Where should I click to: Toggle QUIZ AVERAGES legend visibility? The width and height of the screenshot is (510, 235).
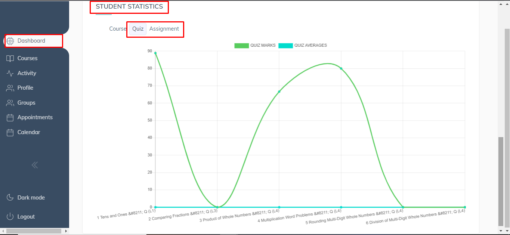tap(310, 46)
